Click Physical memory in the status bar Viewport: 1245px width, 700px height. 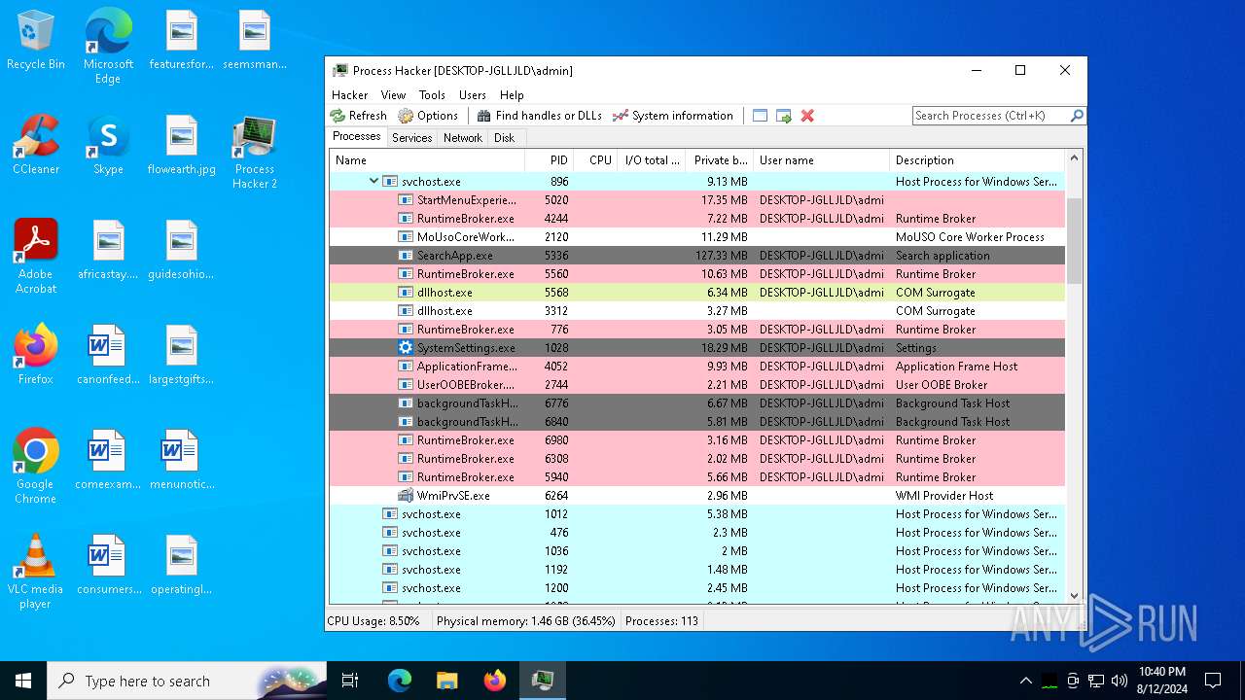525,621
